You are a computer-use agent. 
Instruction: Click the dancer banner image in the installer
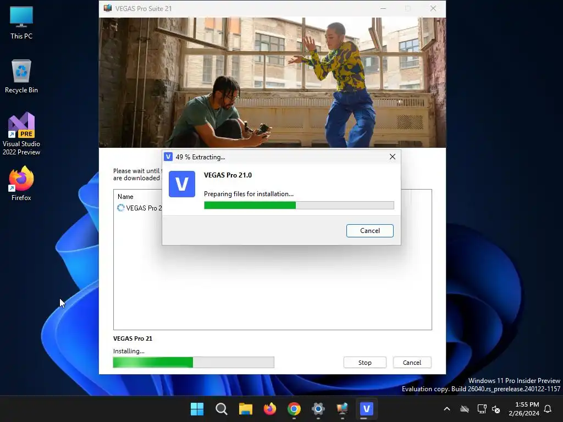click(x=272, y=82)
